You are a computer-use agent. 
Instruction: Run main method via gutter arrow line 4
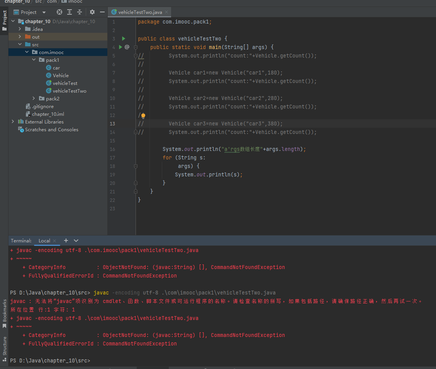click(x=120, y=47)
